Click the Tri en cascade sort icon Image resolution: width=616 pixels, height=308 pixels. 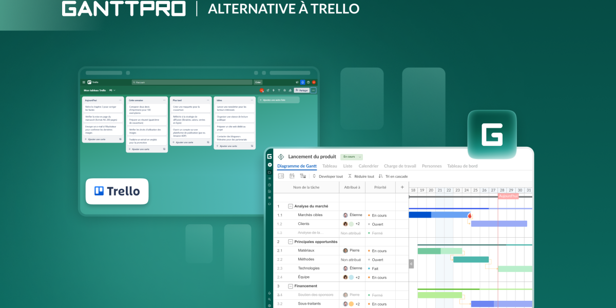381,176
